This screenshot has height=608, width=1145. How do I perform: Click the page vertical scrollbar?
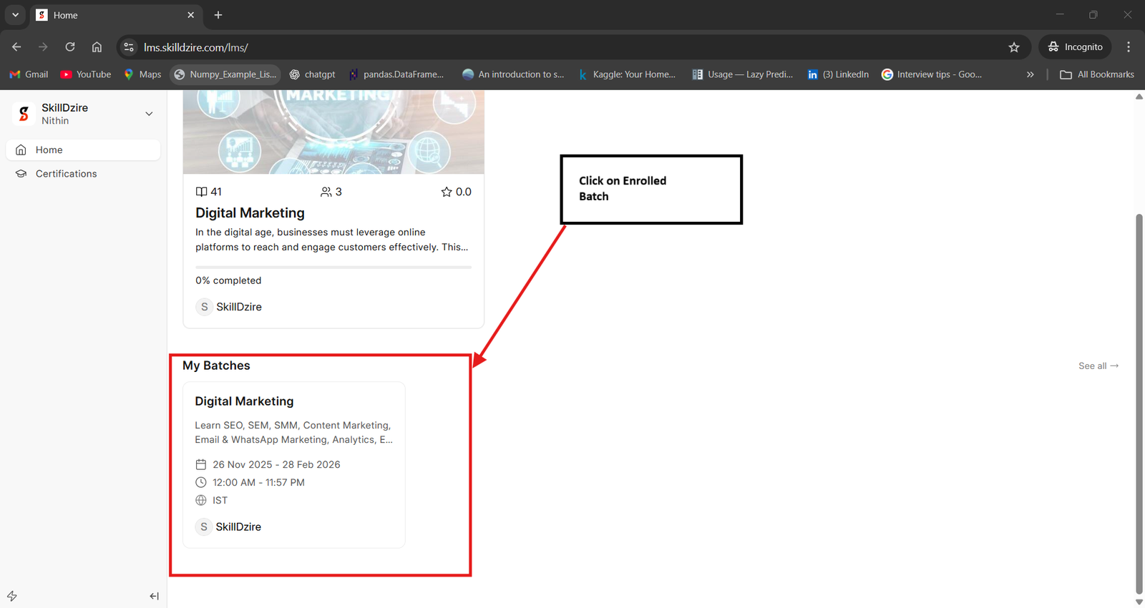click(1139, 401)
